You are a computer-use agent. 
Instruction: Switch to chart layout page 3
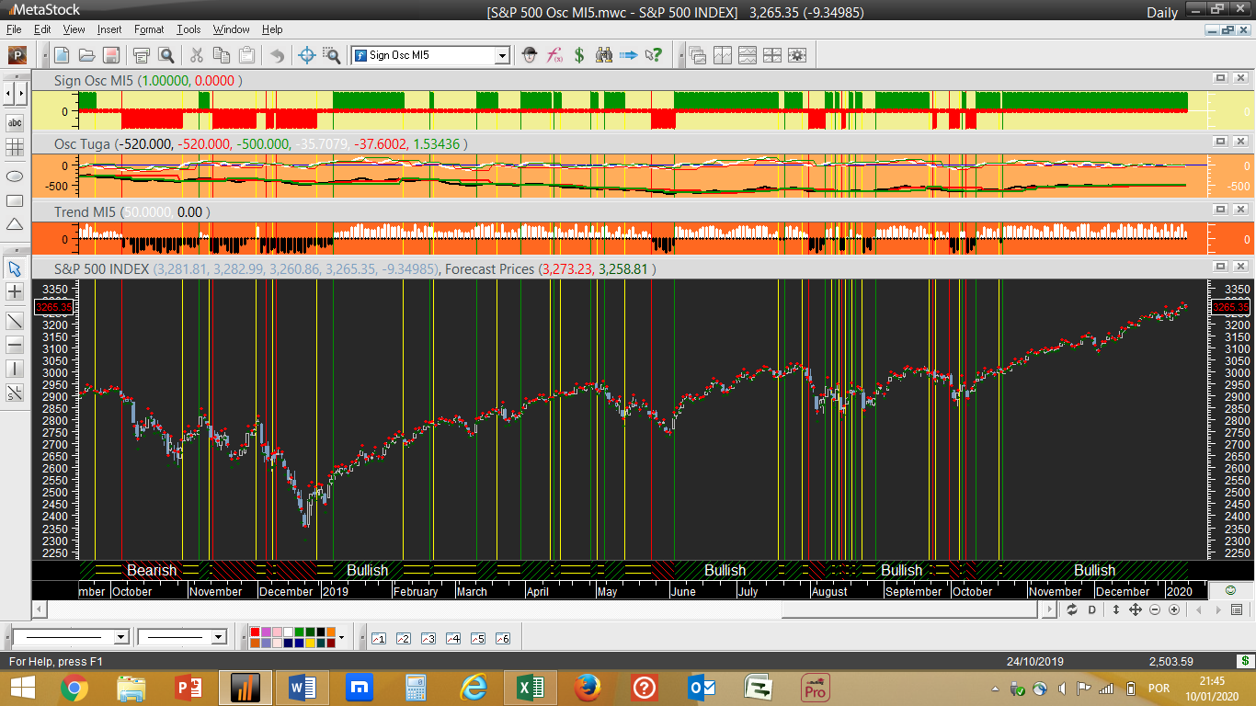(x=428, y=637)
